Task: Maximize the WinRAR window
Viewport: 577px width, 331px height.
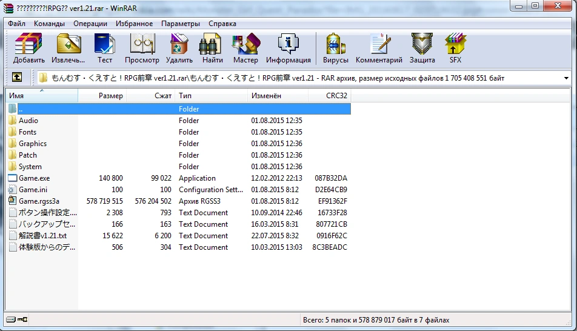Action: click(535, 6)
